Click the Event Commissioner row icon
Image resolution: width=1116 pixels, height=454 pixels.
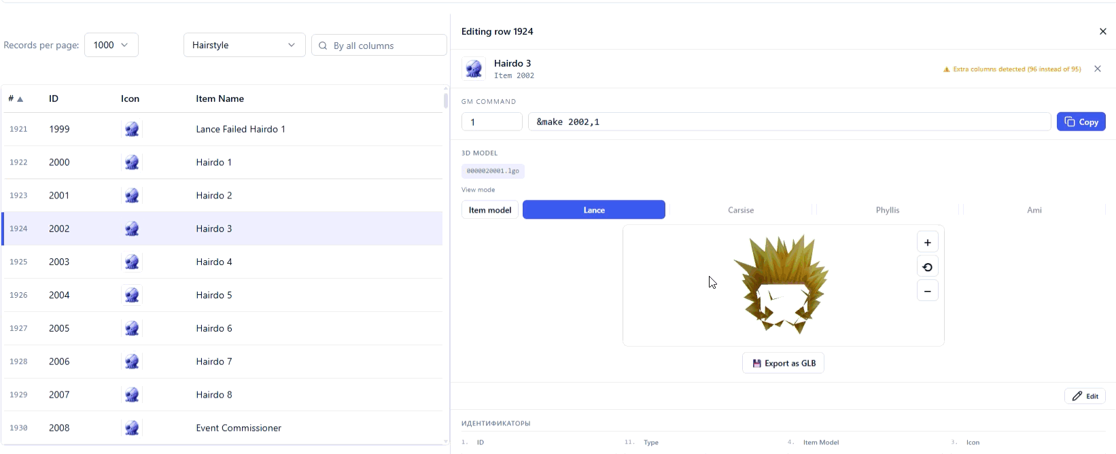[132, 428]
